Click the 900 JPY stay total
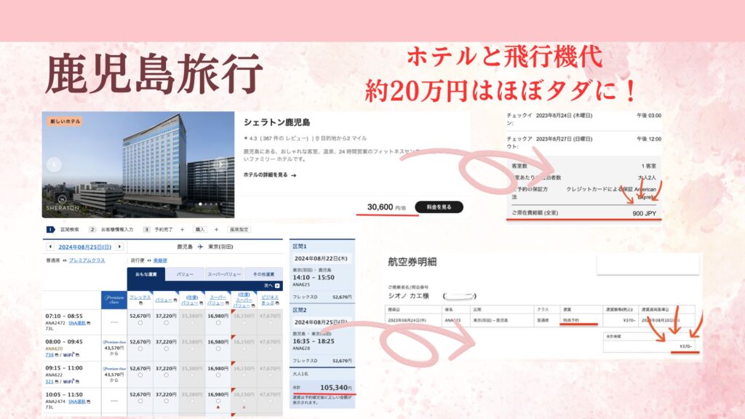This screenshot has width=745, height=419. pos(644,213)
